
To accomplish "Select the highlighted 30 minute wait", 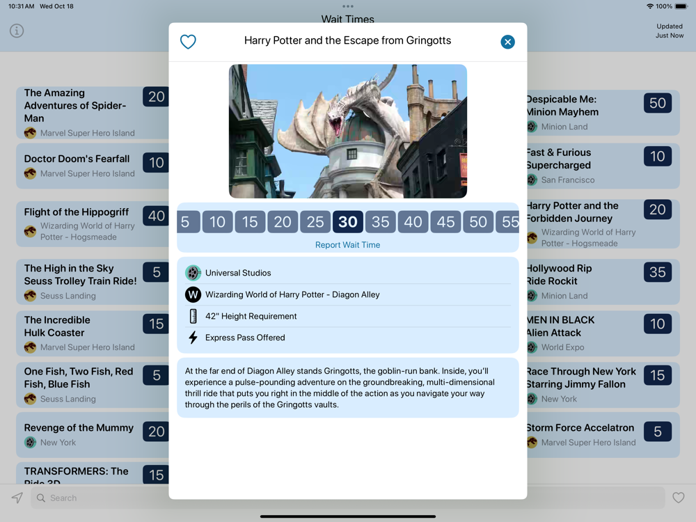I will pyautogui.click(x=348, y=221).
